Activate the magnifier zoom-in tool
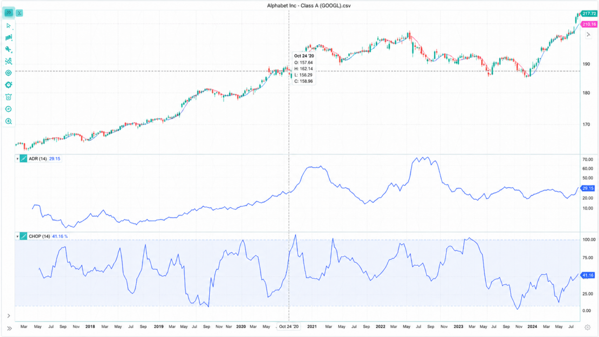The width and height of the screenshot is (599, 337). click(8, 121)
